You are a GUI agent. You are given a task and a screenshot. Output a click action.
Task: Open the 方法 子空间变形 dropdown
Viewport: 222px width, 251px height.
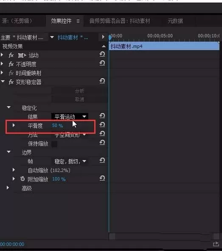pyautogui.click(x=70, y=135)
